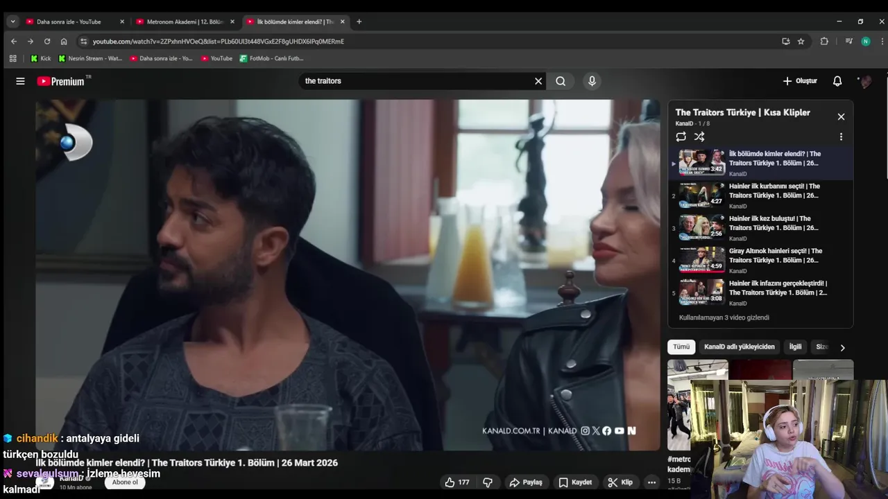The image size is (888, 499).
Task: Open the YouTube guide hamburger menu
Action: pyautogui.click(x=20, y=81)
